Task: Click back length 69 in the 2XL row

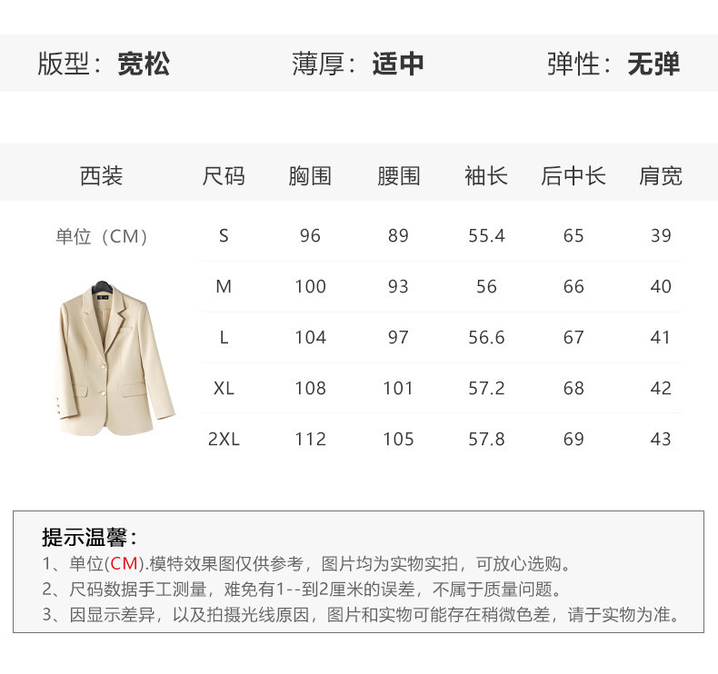Action: click(573, 439)
